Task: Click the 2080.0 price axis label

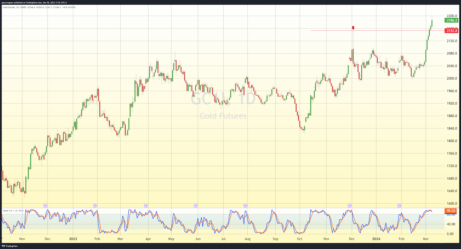Action: (451, 53)
